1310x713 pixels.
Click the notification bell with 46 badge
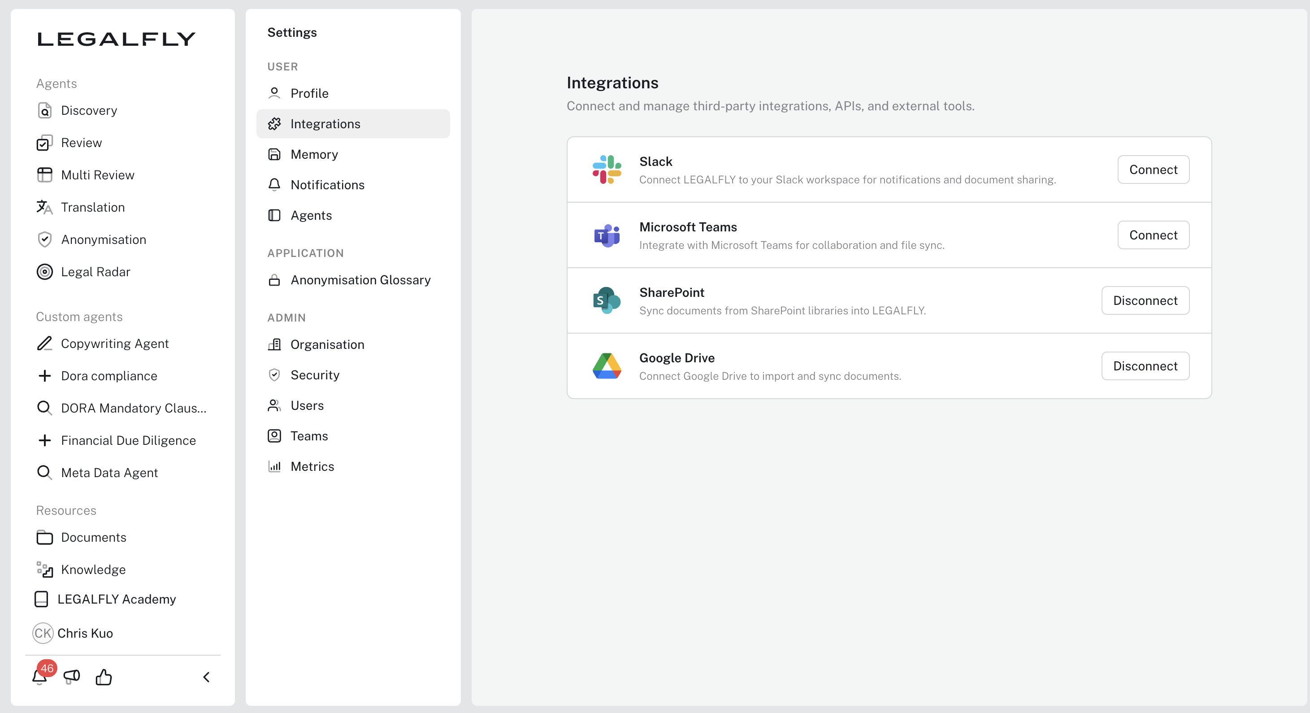pos(40,676)
